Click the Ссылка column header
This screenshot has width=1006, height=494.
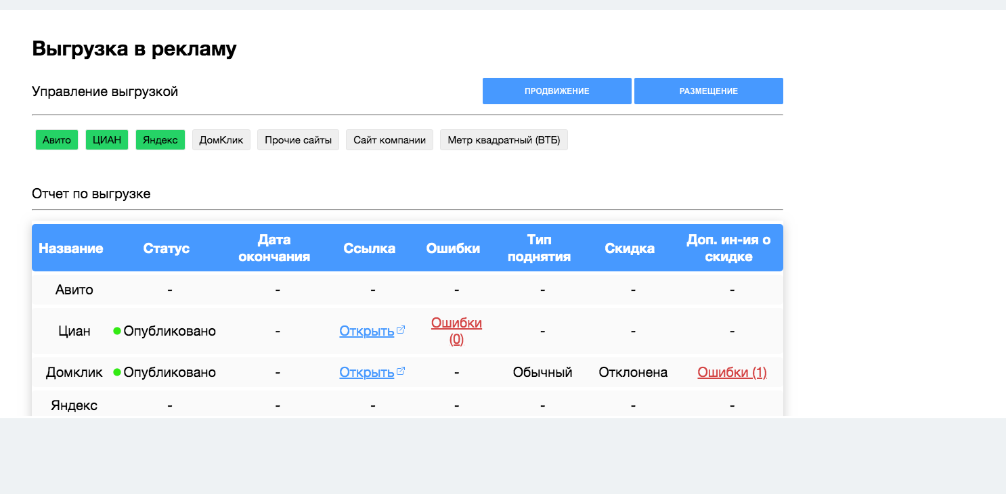coord(370,248)
